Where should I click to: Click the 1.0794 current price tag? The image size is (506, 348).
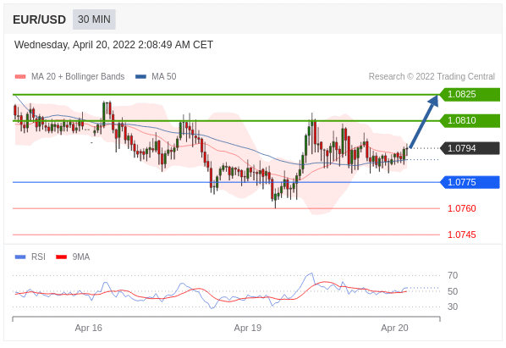coord(470,148)
